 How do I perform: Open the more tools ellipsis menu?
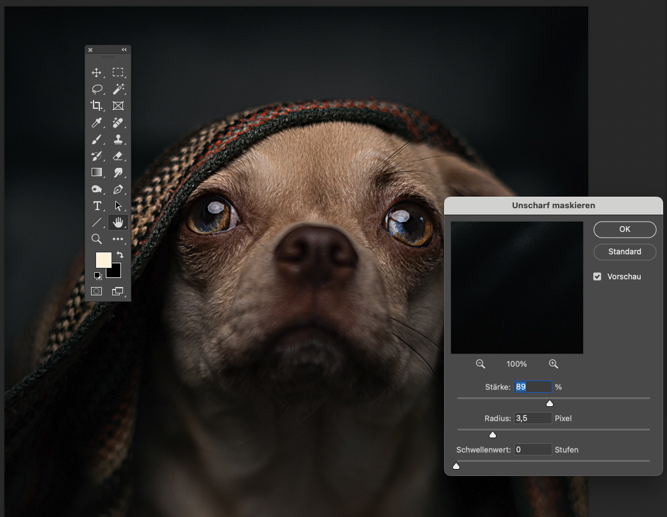click(x=118, y=240)
